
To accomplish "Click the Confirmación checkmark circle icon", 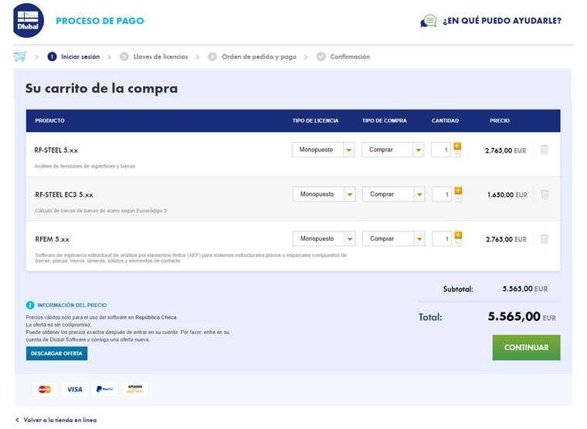I will 321,56.
